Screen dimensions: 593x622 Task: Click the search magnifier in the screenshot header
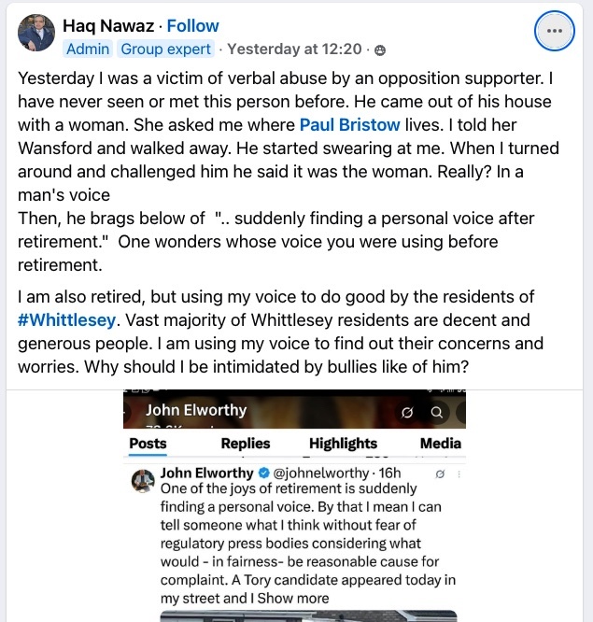tap(436, 412)
